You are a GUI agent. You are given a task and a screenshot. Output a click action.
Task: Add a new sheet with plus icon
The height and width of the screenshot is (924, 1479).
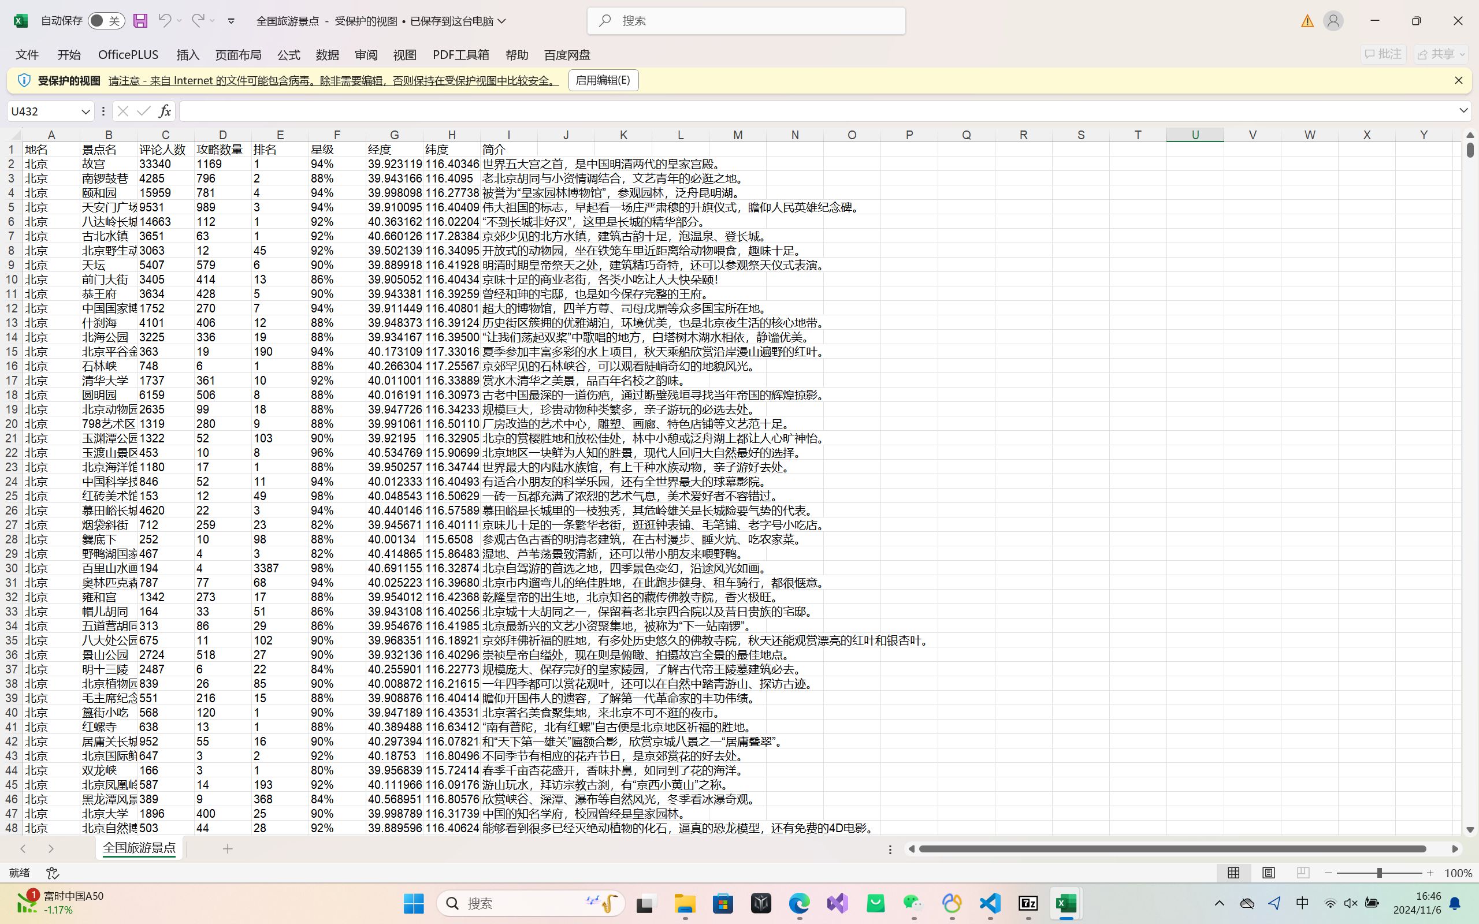tap(228, 849)
